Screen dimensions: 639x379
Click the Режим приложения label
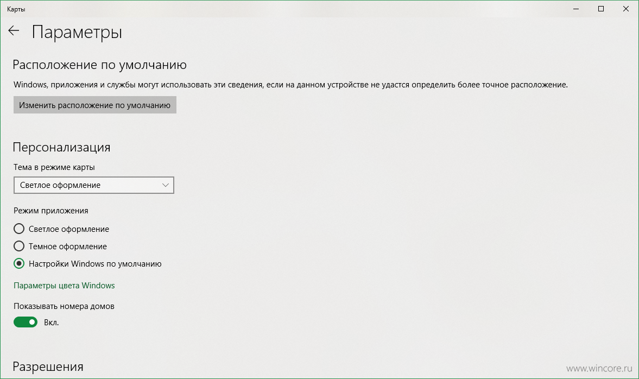(51, 211)
